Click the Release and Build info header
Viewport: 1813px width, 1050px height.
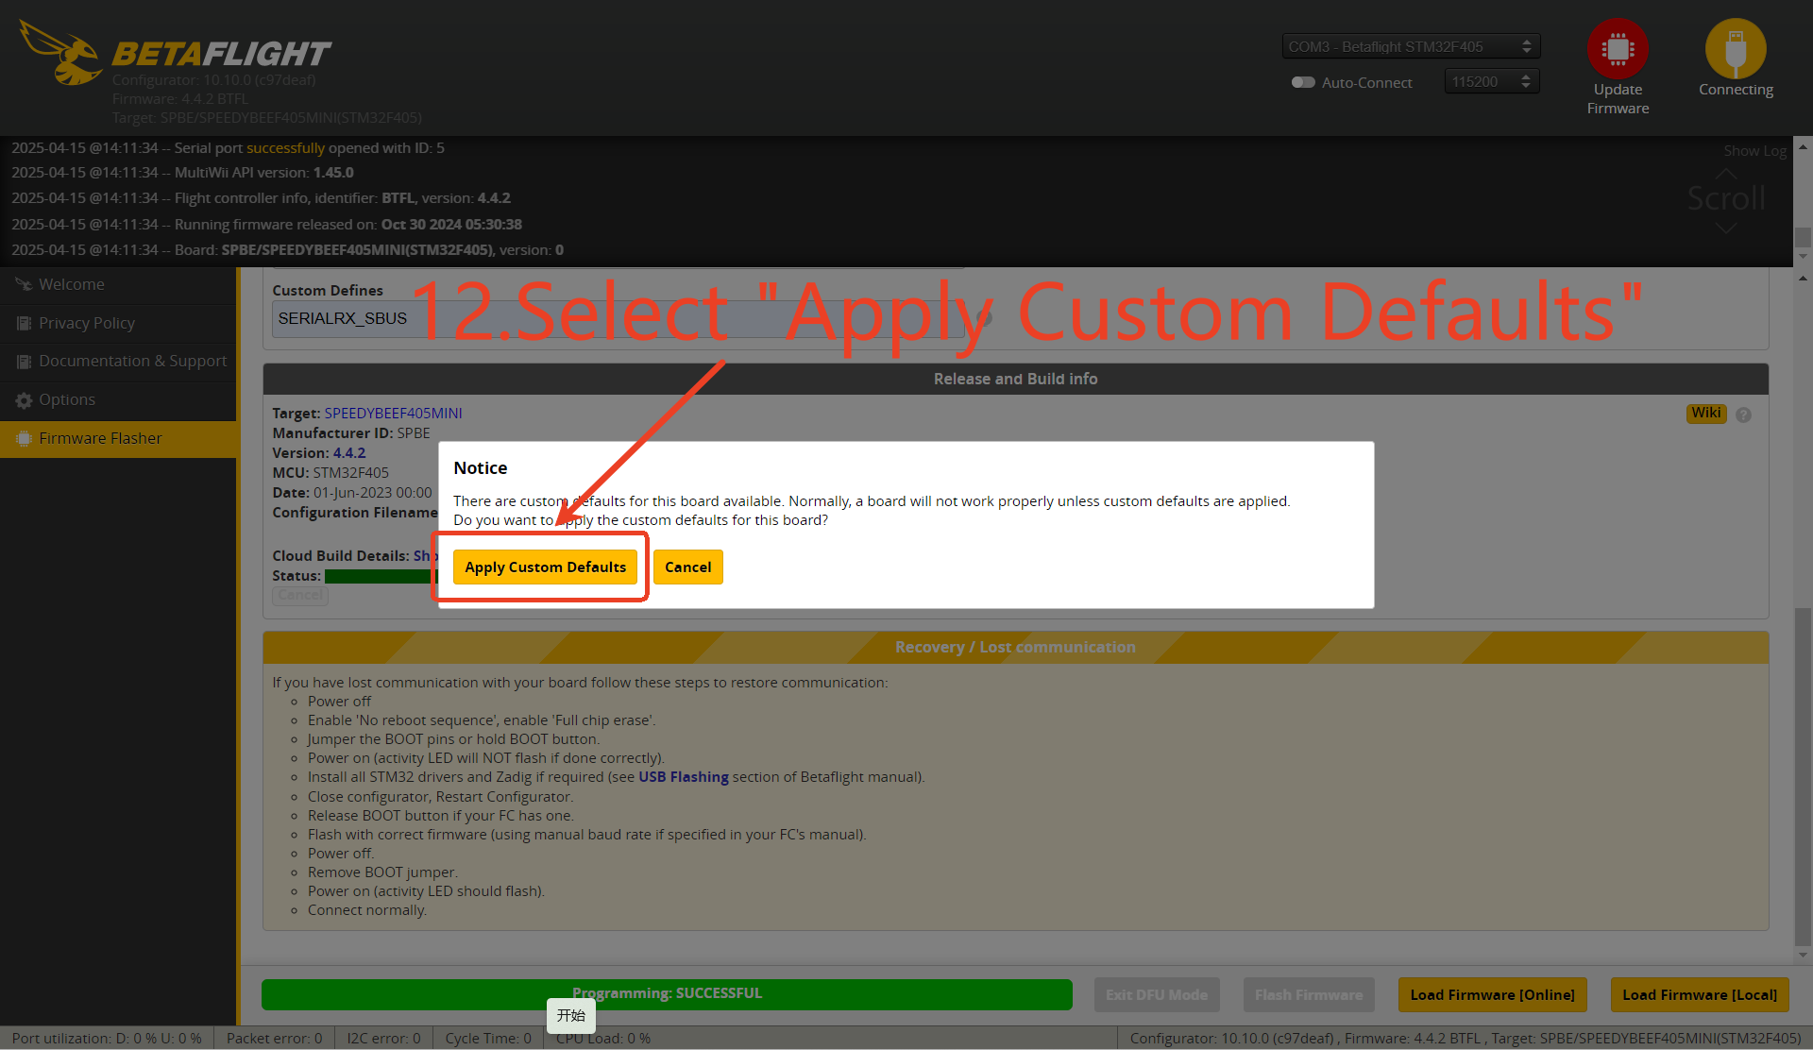(1015, 379)
